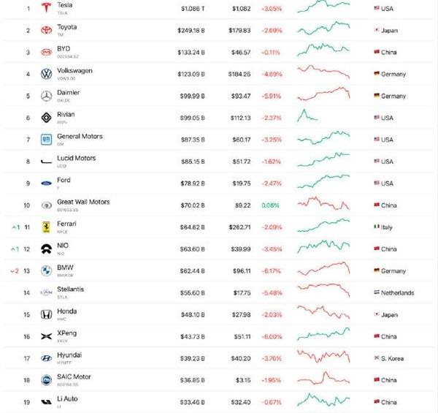Click the Toyota logo icon
The width and height of the screenshot is (438, 413).
coord(45,30)
